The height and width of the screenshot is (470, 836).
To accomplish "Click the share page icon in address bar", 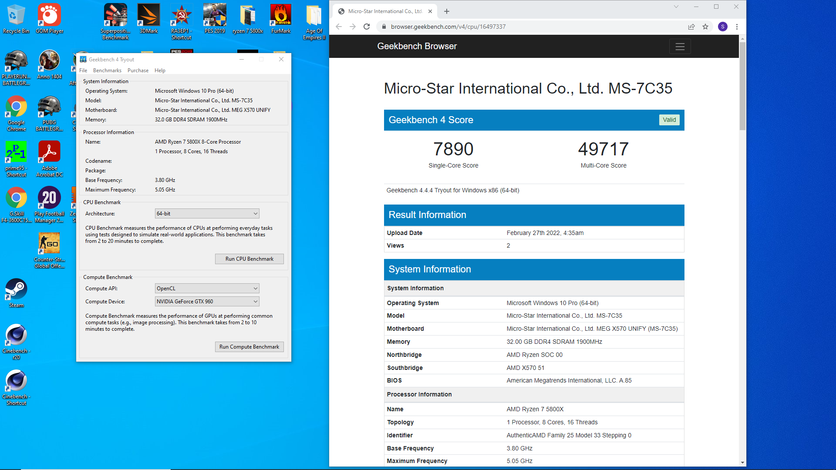I will [691, 27].
